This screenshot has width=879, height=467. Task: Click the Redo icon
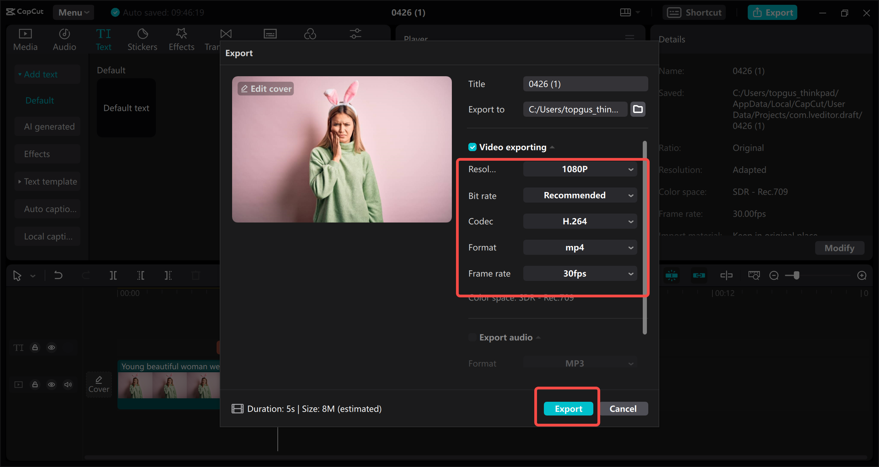pyautogui.click(x=86, y=275)
